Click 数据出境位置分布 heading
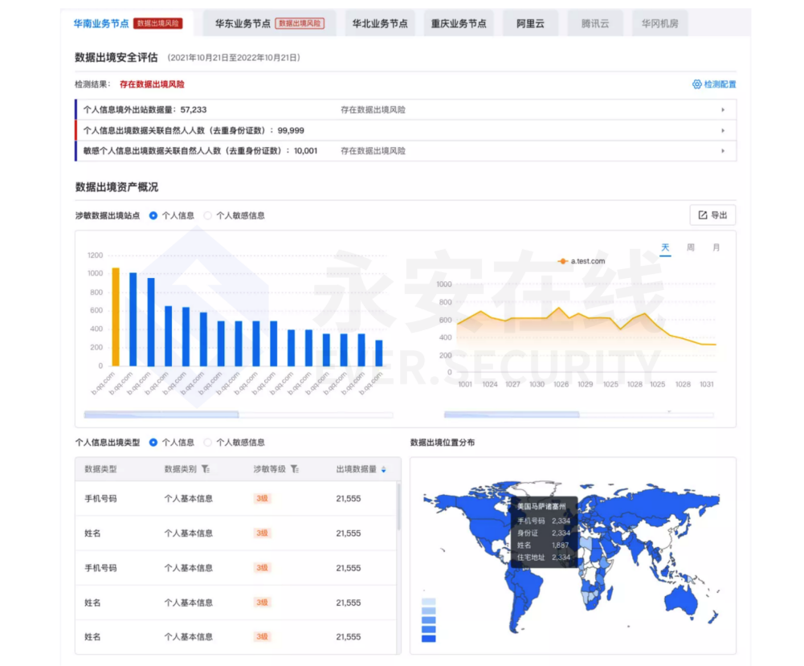Viewport: 804px width, 666px height. pyautogui.click(x=443, y=443)
